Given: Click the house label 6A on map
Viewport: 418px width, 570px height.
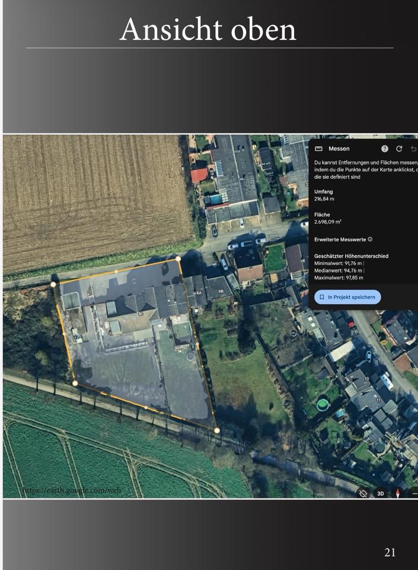Looking at the screenshot, I should pyautogui.click(x=198, y=293).
